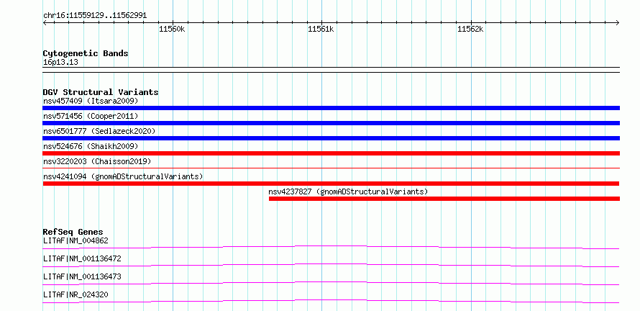Viewport: 640px width, 311px height.
Task: Select the 16p13.13 band label
Action: (60, 63)
